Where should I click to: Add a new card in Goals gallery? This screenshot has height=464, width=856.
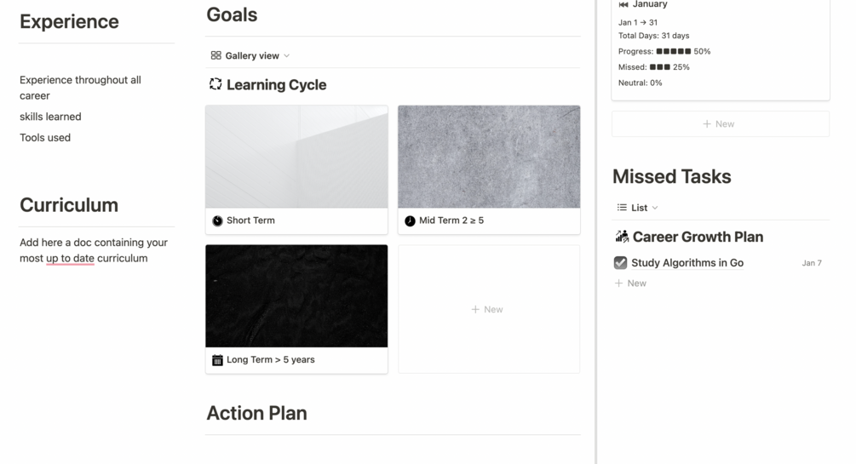pyautogui.click(x=488, y=309)
